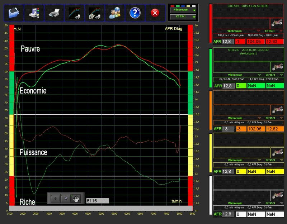Click the print graph with report sheet icon

(94, 13)
